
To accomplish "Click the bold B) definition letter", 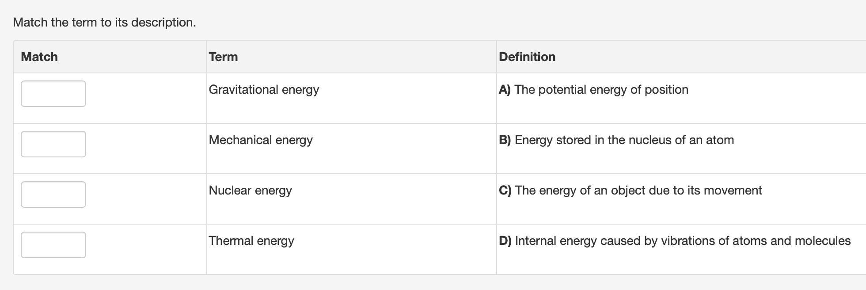I will pyautogui.click(x=505, y=140).
